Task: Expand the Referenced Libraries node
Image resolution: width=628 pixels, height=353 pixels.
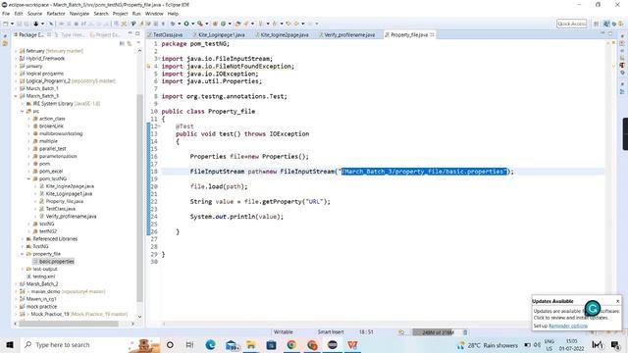Action: (23, 239)
